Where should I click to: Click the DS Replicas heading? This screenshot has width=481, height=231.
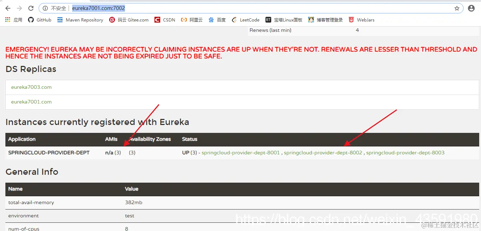[31, 69]
